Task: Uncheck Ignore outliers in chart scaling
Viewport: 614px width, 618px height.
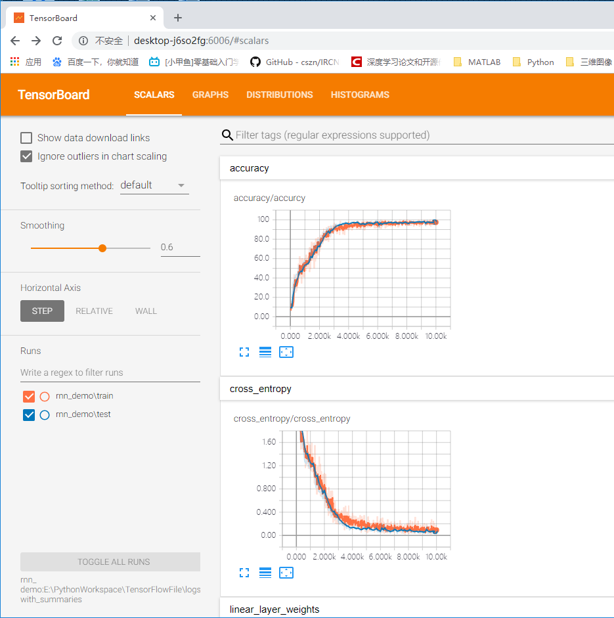Action: tap(26, 156)
